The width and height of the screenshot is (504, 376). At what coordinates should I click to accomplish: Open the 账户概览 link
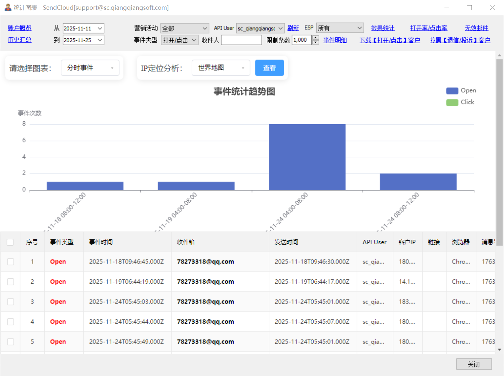pyautogui.click(x=20, y=28)
